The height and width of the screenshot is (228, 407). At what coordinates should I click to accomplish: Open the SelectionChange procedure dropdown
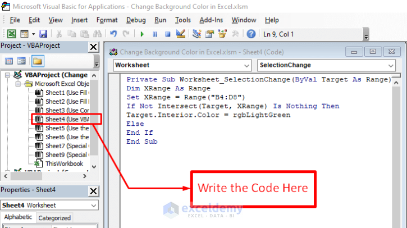pos(391,66)
